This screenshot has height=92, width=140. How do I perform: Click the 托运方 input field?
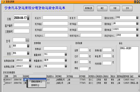[x=55, y=18]
